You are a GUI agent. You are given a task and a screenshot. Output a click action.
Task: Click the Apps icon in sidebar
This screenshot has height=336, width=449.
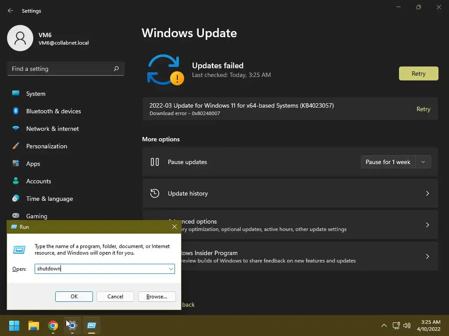pyautogui.click(x=16, y=164)
